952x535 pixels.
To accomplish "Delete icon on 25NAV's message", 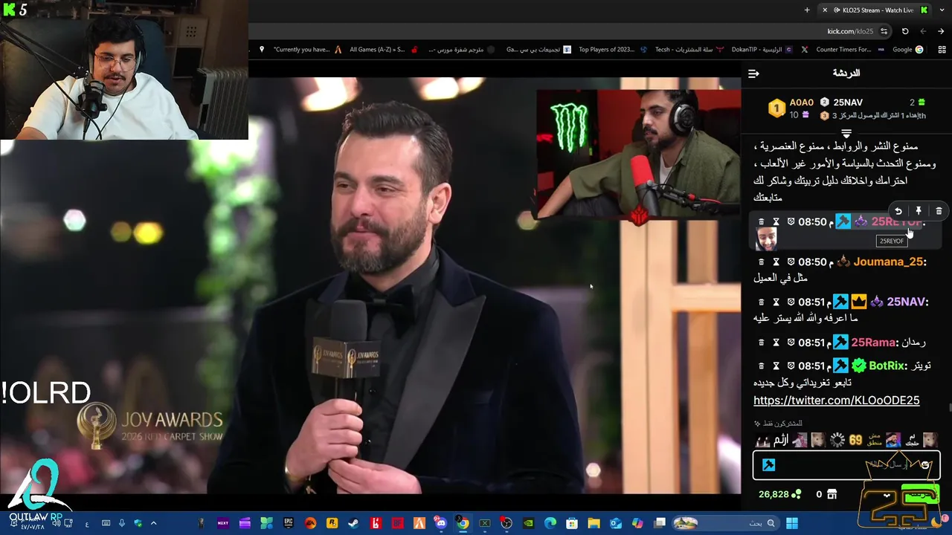I will pyautogui.click(x=761, y=302).
